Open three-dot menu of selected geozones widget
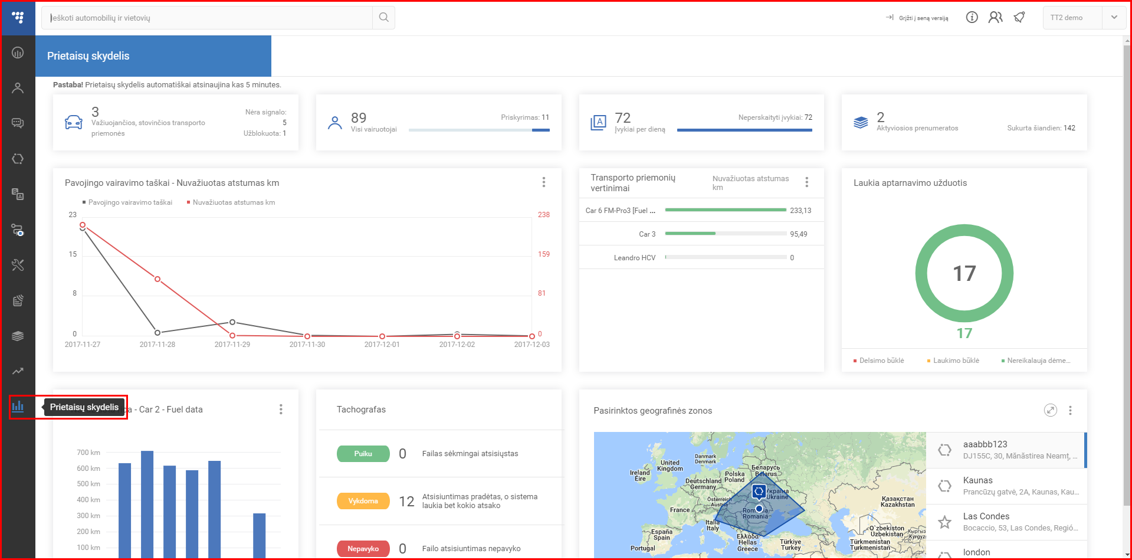This screenshot has width=1132, height=560. 1070,410
